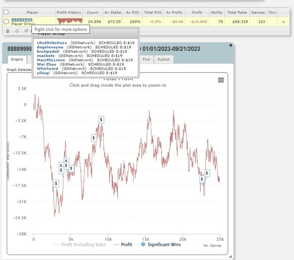The height and width of the screenshot is (260, 294).
Task: Toggle the Profit legend series
Action: click(x=123, y=244)
